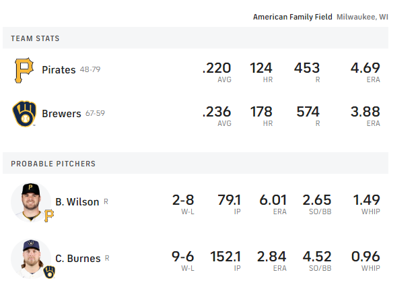Click C. Burnes' 9-6 win-loss record

[x=183, y=257]
